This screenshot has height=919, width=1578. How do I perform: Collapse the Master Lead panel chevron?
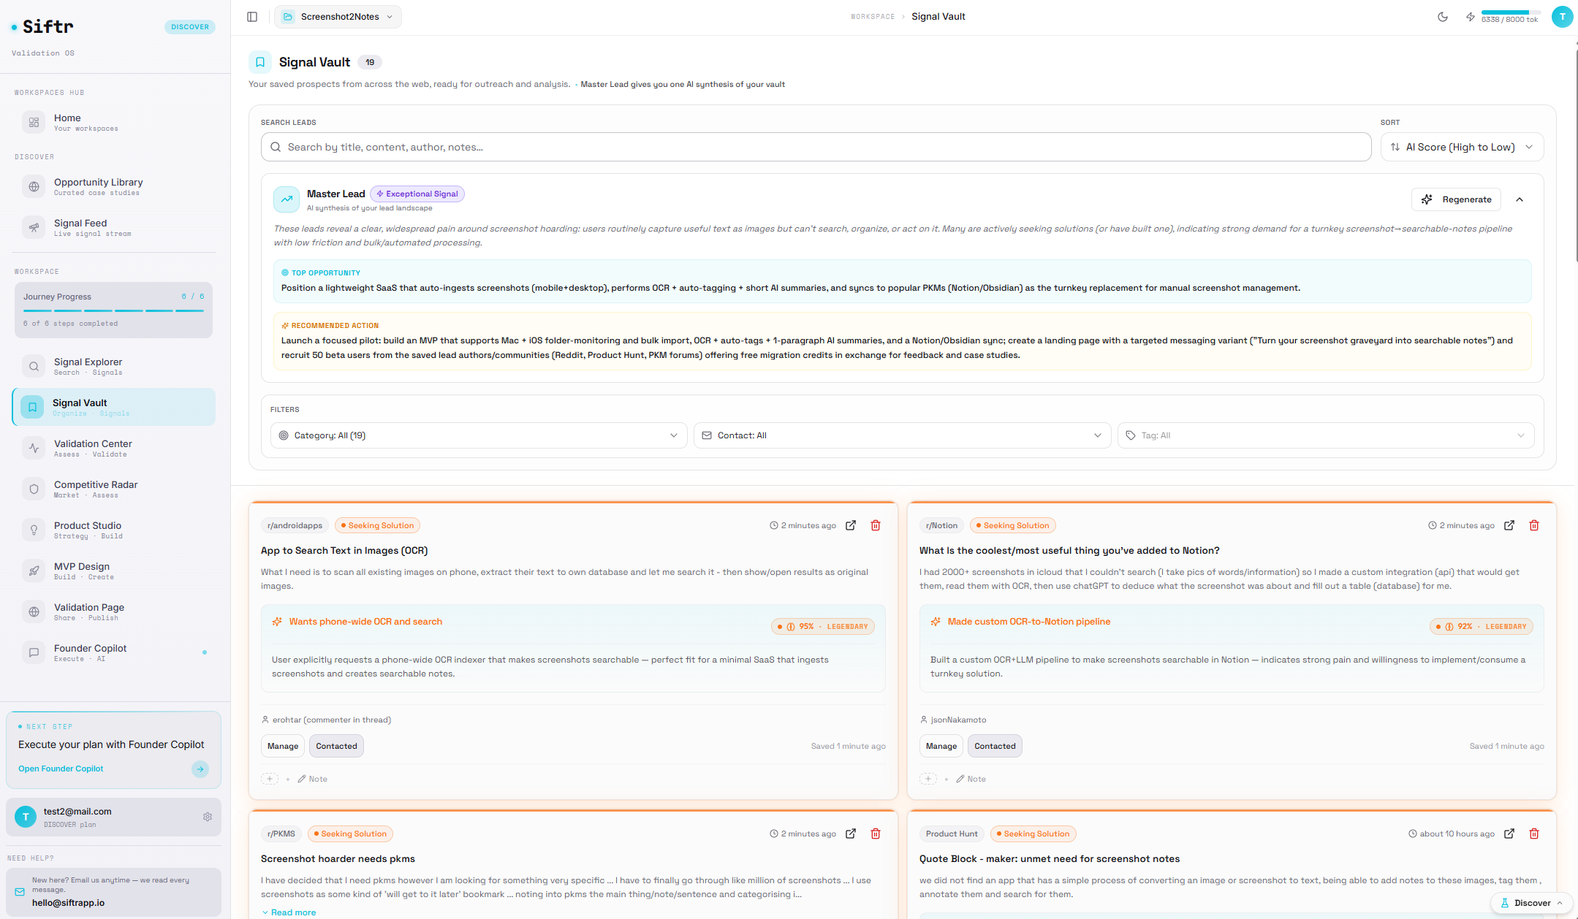coord(1520,199)
